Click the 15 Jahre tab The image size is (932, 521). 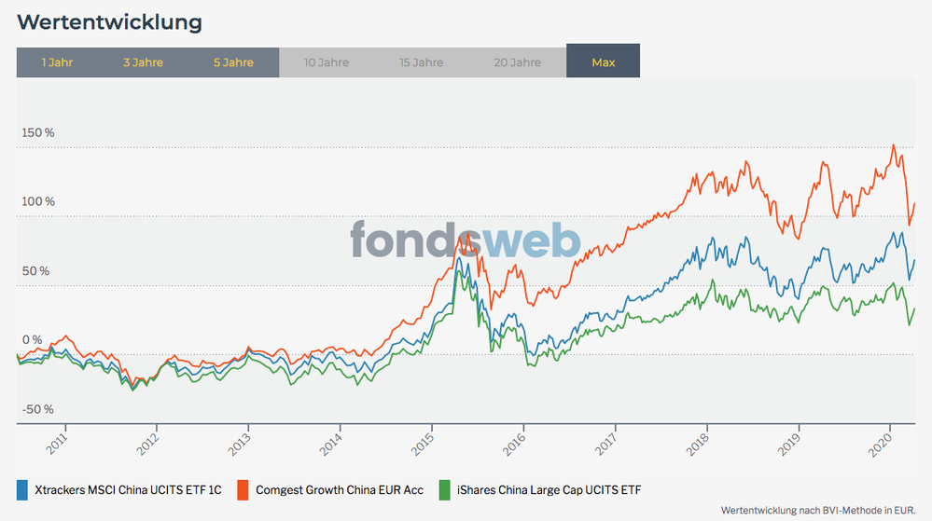click(422, 62)
